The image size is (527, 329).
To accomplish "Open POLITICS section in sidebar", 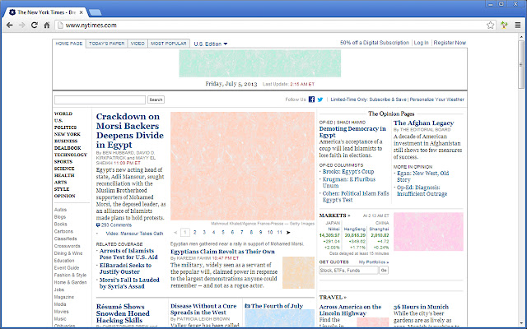I will (66, 127).
